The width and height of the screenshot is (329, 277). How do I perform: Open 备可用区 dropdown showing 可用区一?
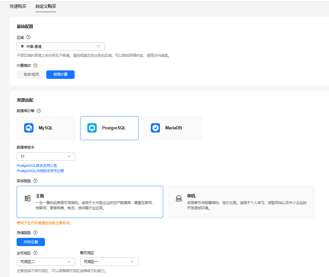[x=109, y=262]
